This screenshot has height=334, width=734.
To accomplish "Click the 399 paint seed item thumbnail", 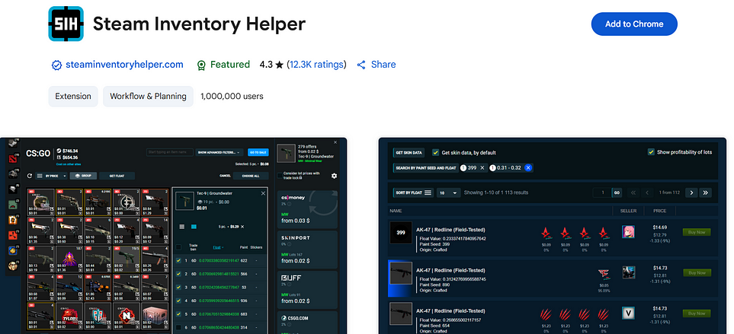I will (x=401, y=233).
